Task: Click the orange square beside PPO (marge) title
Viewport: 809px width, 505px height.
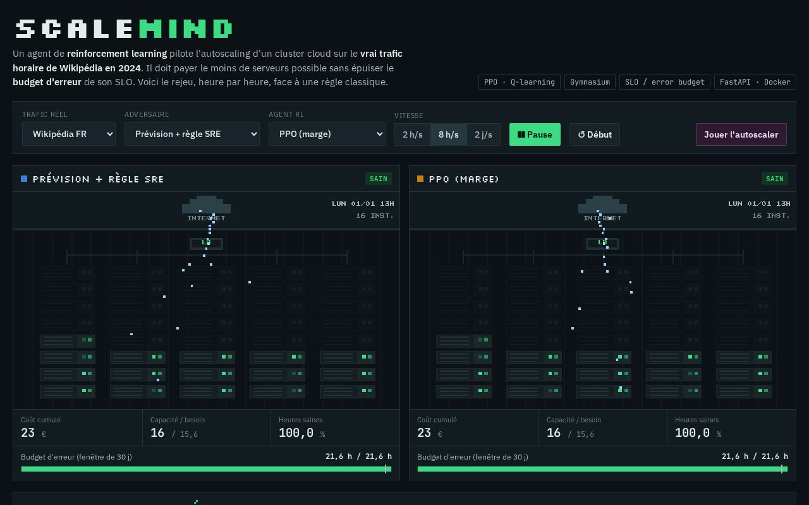Action: 420,179
